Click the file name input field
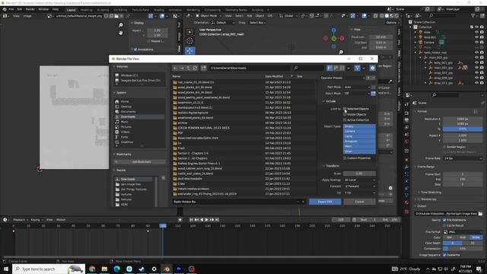The image size is (487, 274). tap(234, 202)
